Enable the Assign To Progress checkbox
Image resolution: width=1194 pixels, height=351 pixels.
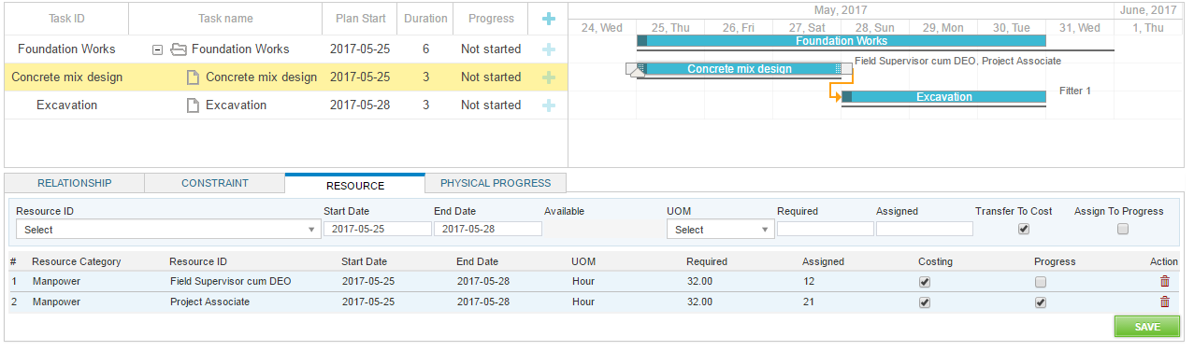coord(1123,229)
